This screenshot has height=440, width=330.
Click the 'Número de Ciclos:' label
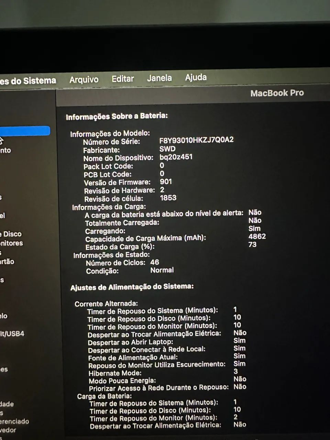[115, 263]
